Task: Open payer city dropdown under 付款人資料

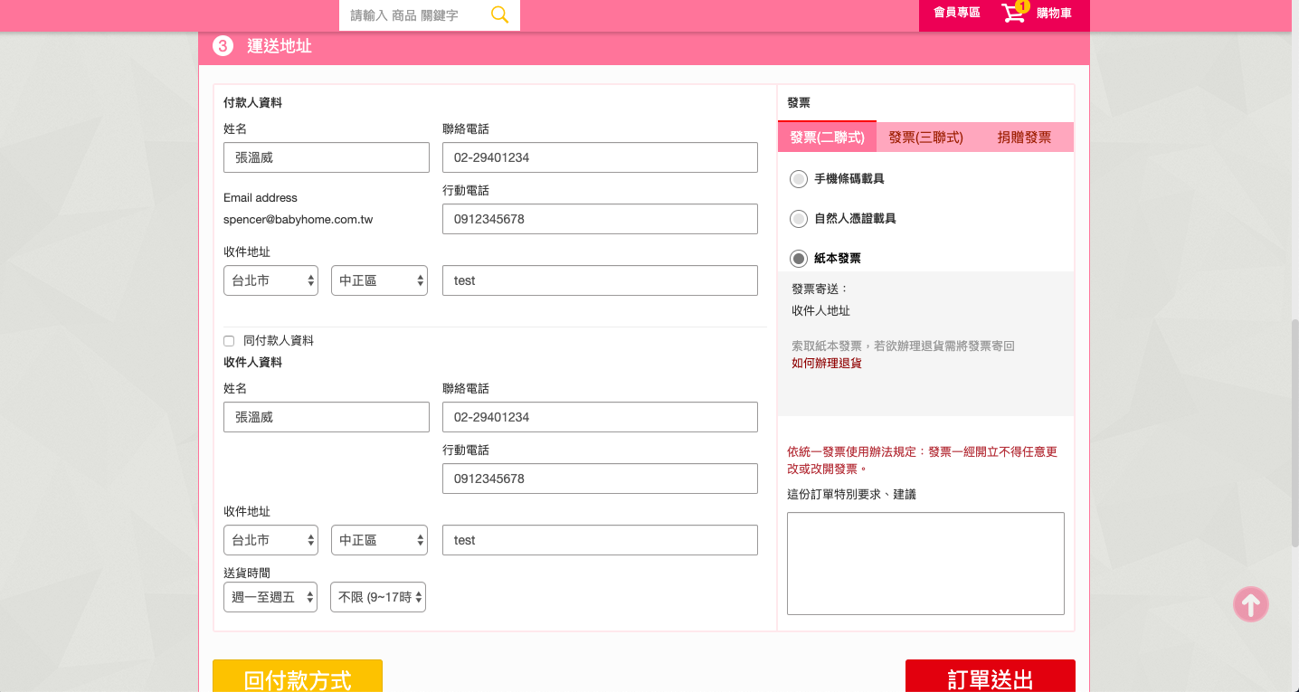Action: pos(270,280)
